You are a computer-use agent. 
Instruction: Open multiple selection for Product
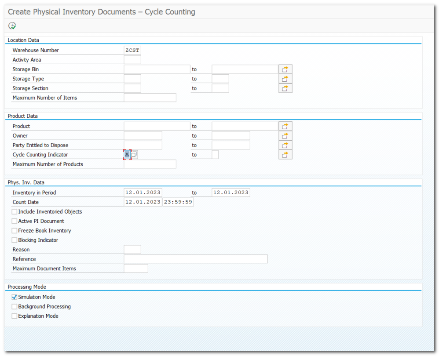[285, 126]
